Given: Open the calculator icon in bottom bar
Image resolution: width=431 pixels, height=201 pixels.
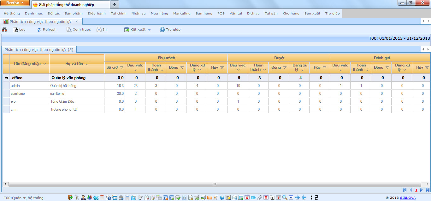Looking at the screenshot, I should tap(127, 198).
